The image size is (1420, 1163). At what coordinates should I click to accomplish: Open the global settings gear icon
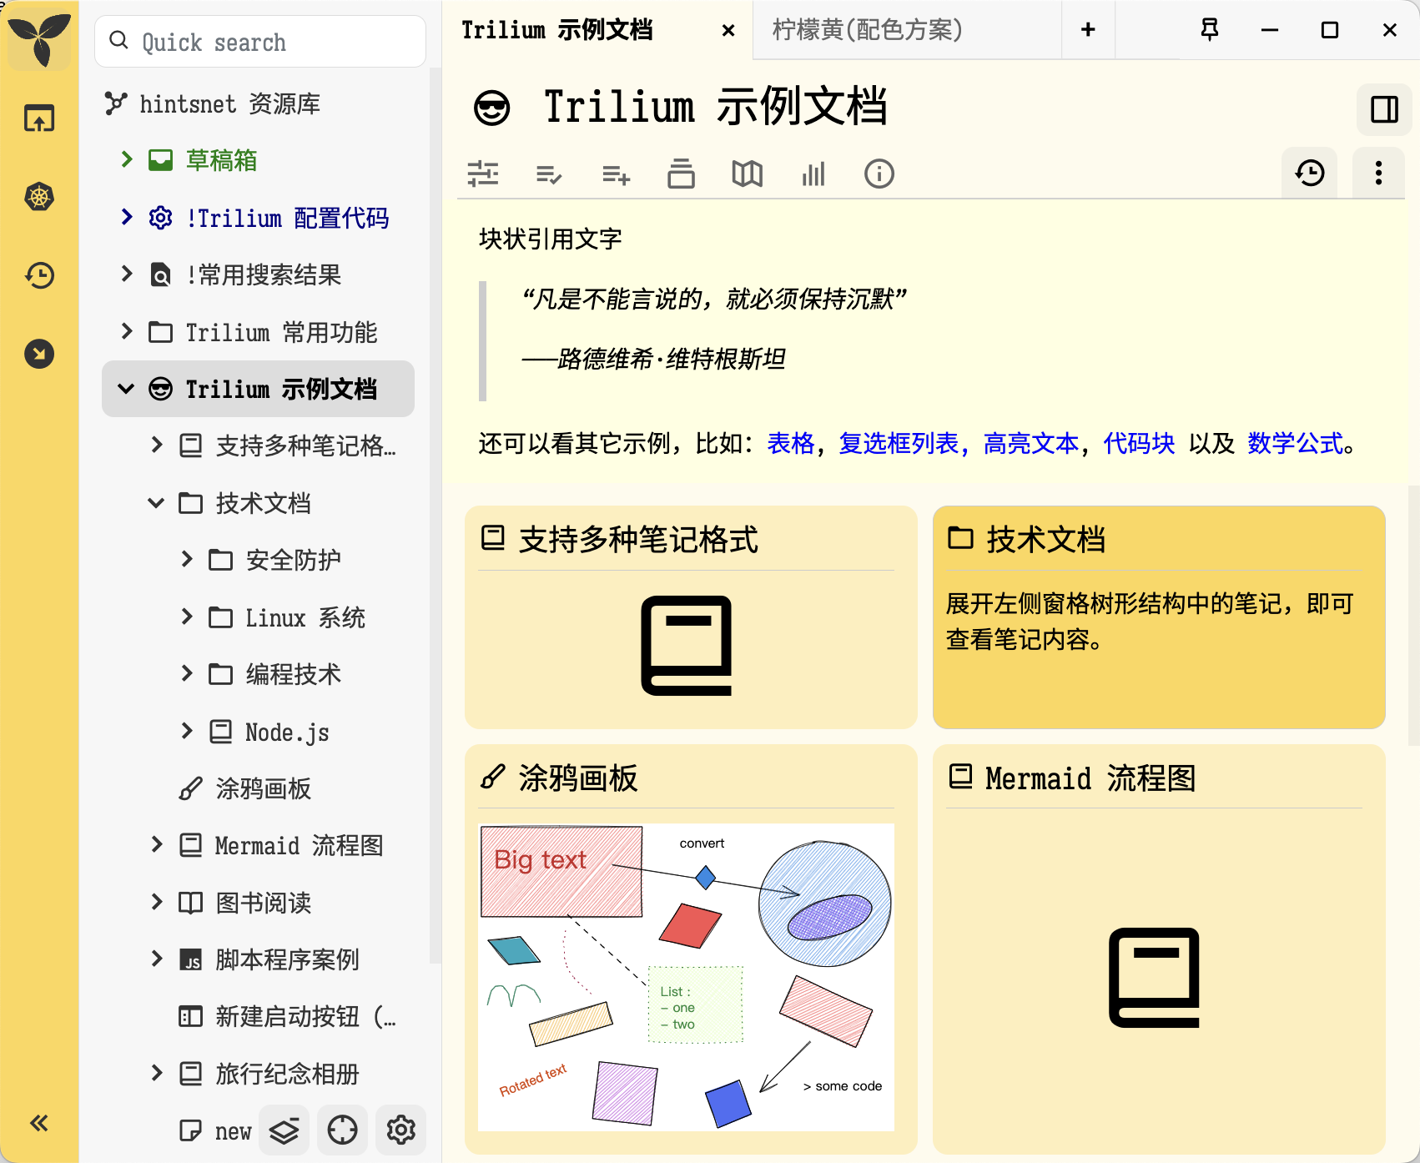tap(400, 1130)
